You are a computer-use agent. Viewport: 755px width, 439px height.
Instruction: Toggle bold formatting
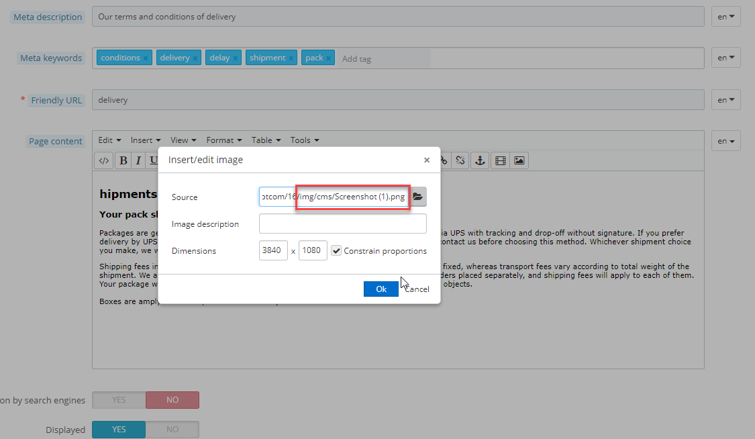(x=123, y=161)
